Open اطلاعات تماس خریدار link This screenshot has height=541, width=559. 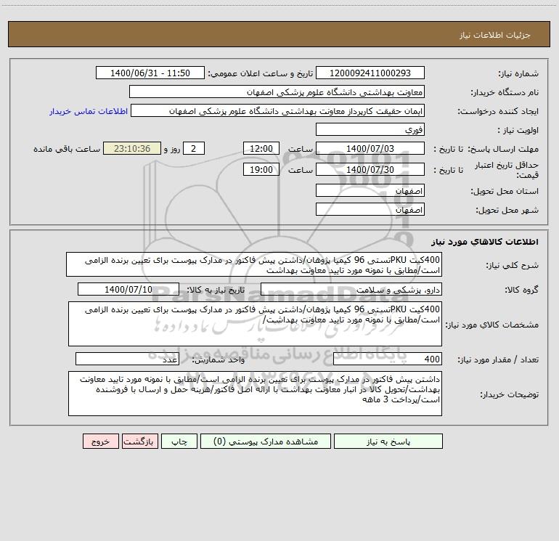point(89,111)
